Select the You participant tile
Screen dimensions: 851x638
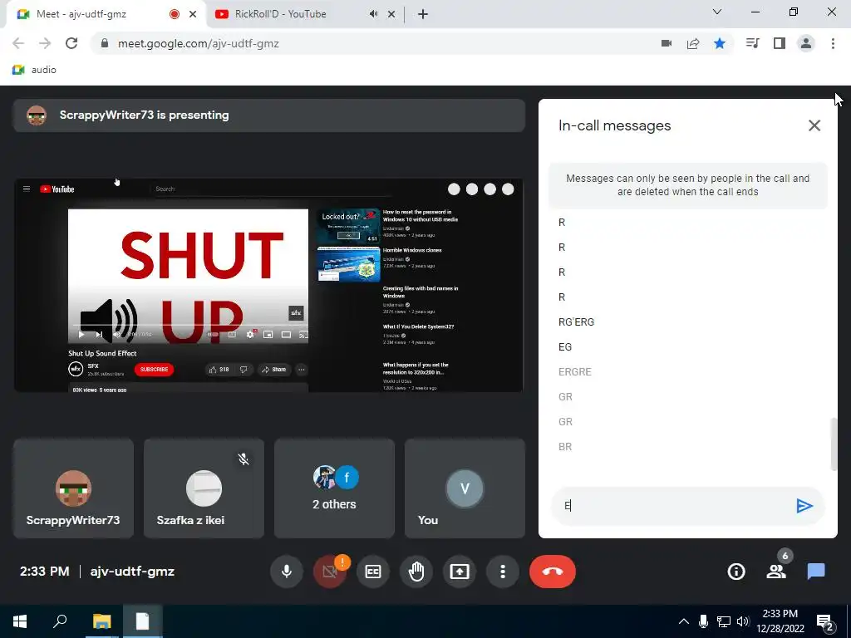465,488
